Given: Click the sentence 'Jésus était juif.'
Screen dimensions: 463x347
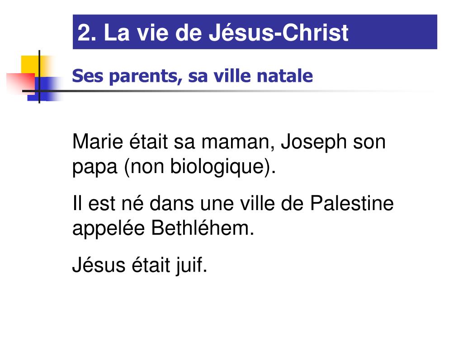Looking at the screenshot, I should click(x=140, y=265).
